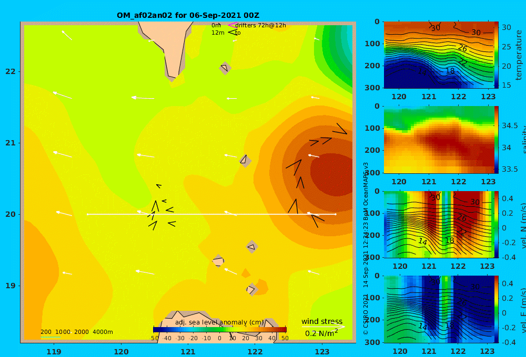Open the vel. N section panel

439,224
